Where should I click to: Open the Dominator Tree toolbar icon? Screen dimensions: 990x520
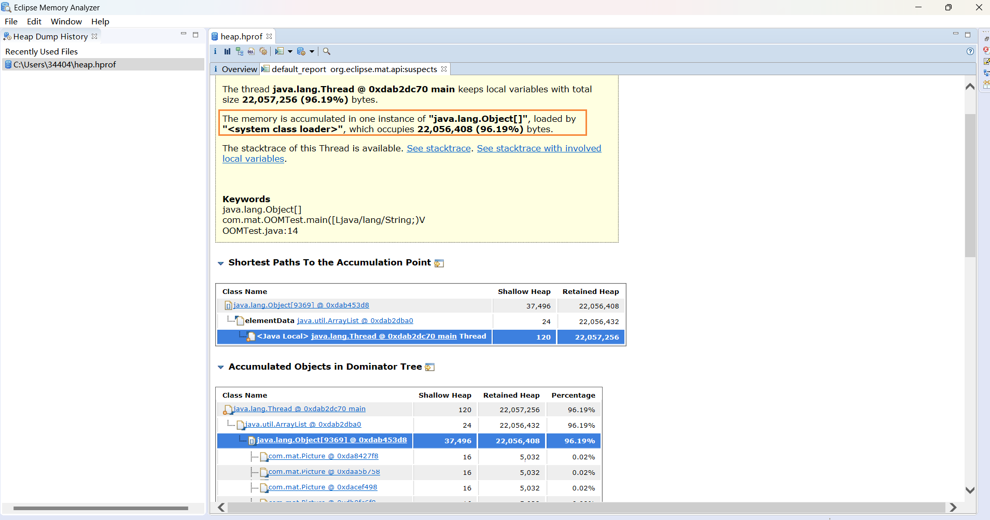coord(239,51)
